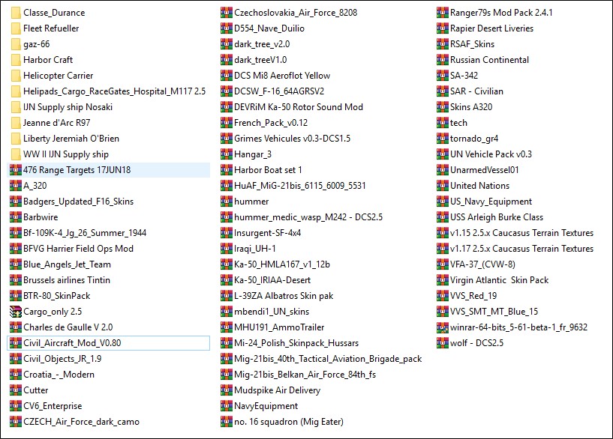The width and height of the screenshot is (613, 439).
Task: Select L-39ZA Albatros Skin pak name
Action: (284, 296)
